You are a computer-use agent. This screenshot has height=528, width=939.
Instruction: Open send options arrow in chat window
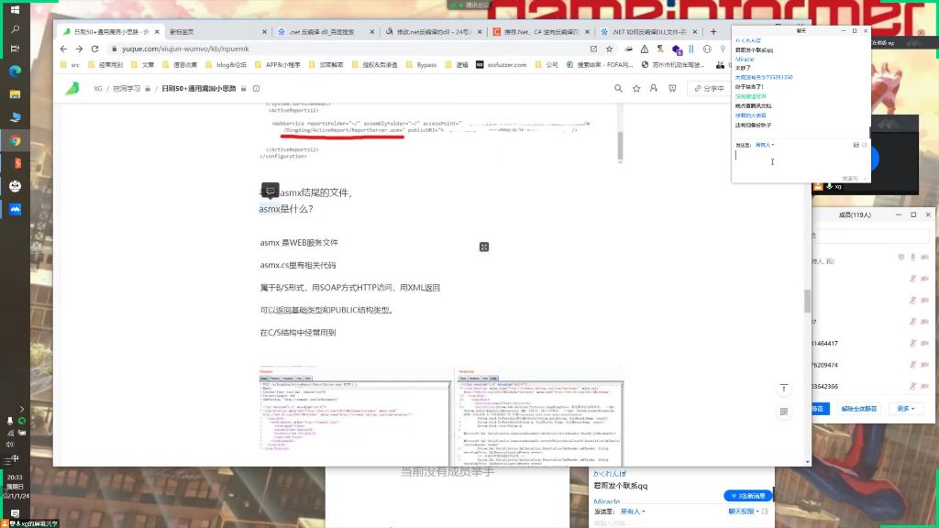(863, 179)
